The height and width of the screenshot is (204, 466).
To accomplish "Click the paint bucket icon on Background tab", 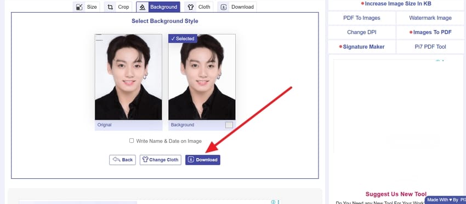I will (x=143, y=7).
